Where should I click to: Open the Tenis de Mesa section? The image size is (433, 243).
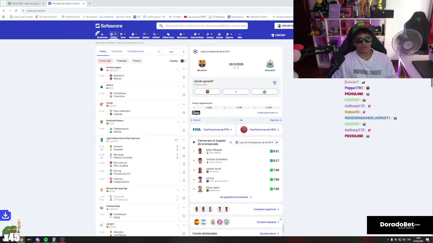point(197,35)
